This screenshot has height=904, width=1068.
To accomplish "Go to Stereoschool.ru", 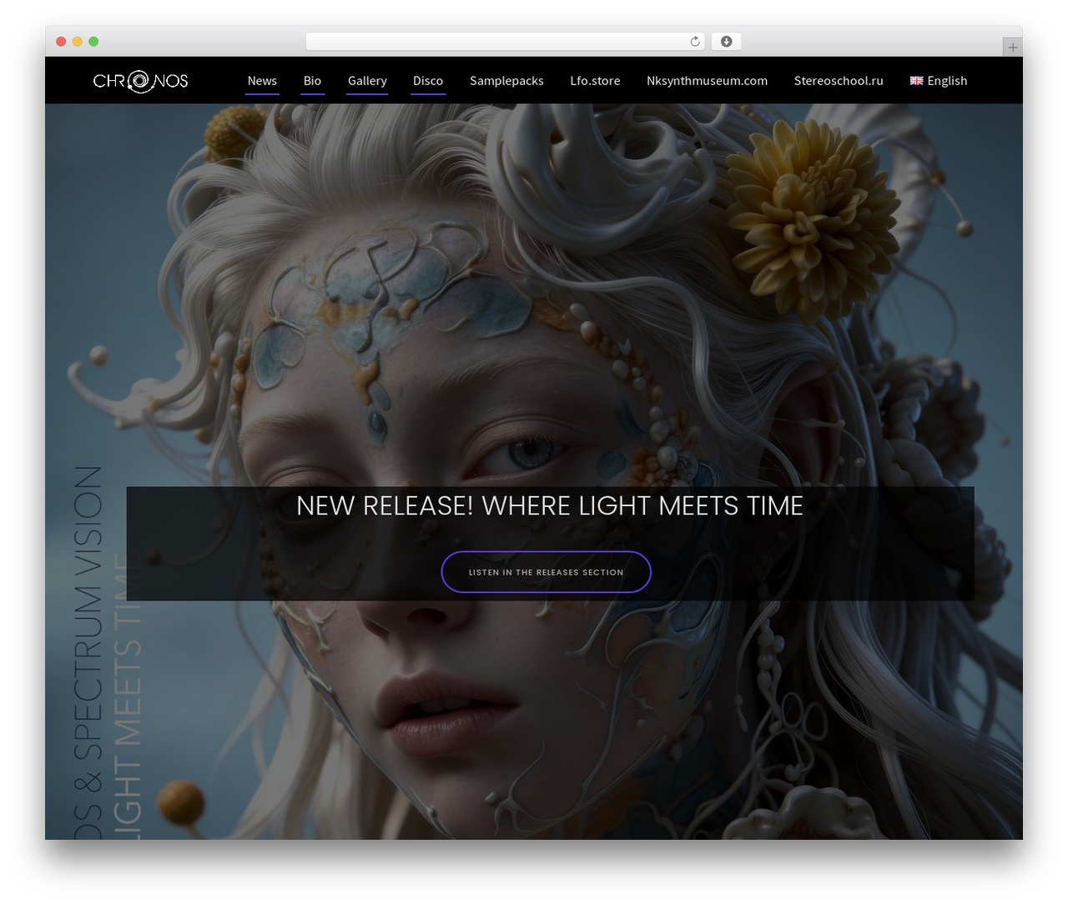I will click(x=839, y=81).
